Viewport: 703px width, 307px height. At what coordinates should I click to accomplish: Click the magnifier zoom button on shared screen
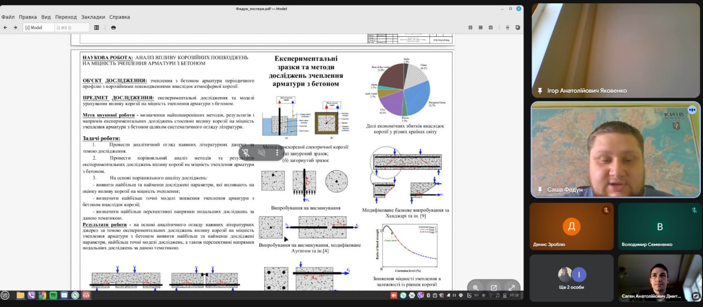[x=476, y=287]
